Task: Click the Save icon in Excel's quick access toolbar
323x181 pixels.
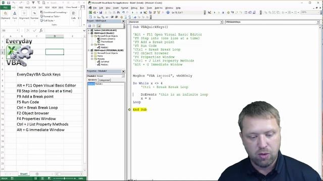Action: pos(9,3)
